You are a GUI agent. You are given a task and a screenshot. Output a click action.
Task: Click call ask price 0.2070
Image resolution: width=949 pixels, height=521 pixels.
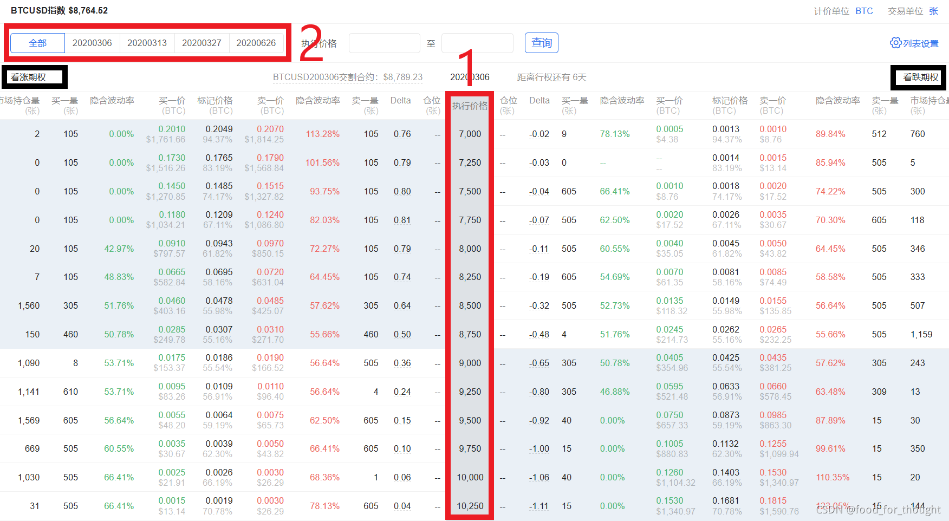click(x=270, y=129)
